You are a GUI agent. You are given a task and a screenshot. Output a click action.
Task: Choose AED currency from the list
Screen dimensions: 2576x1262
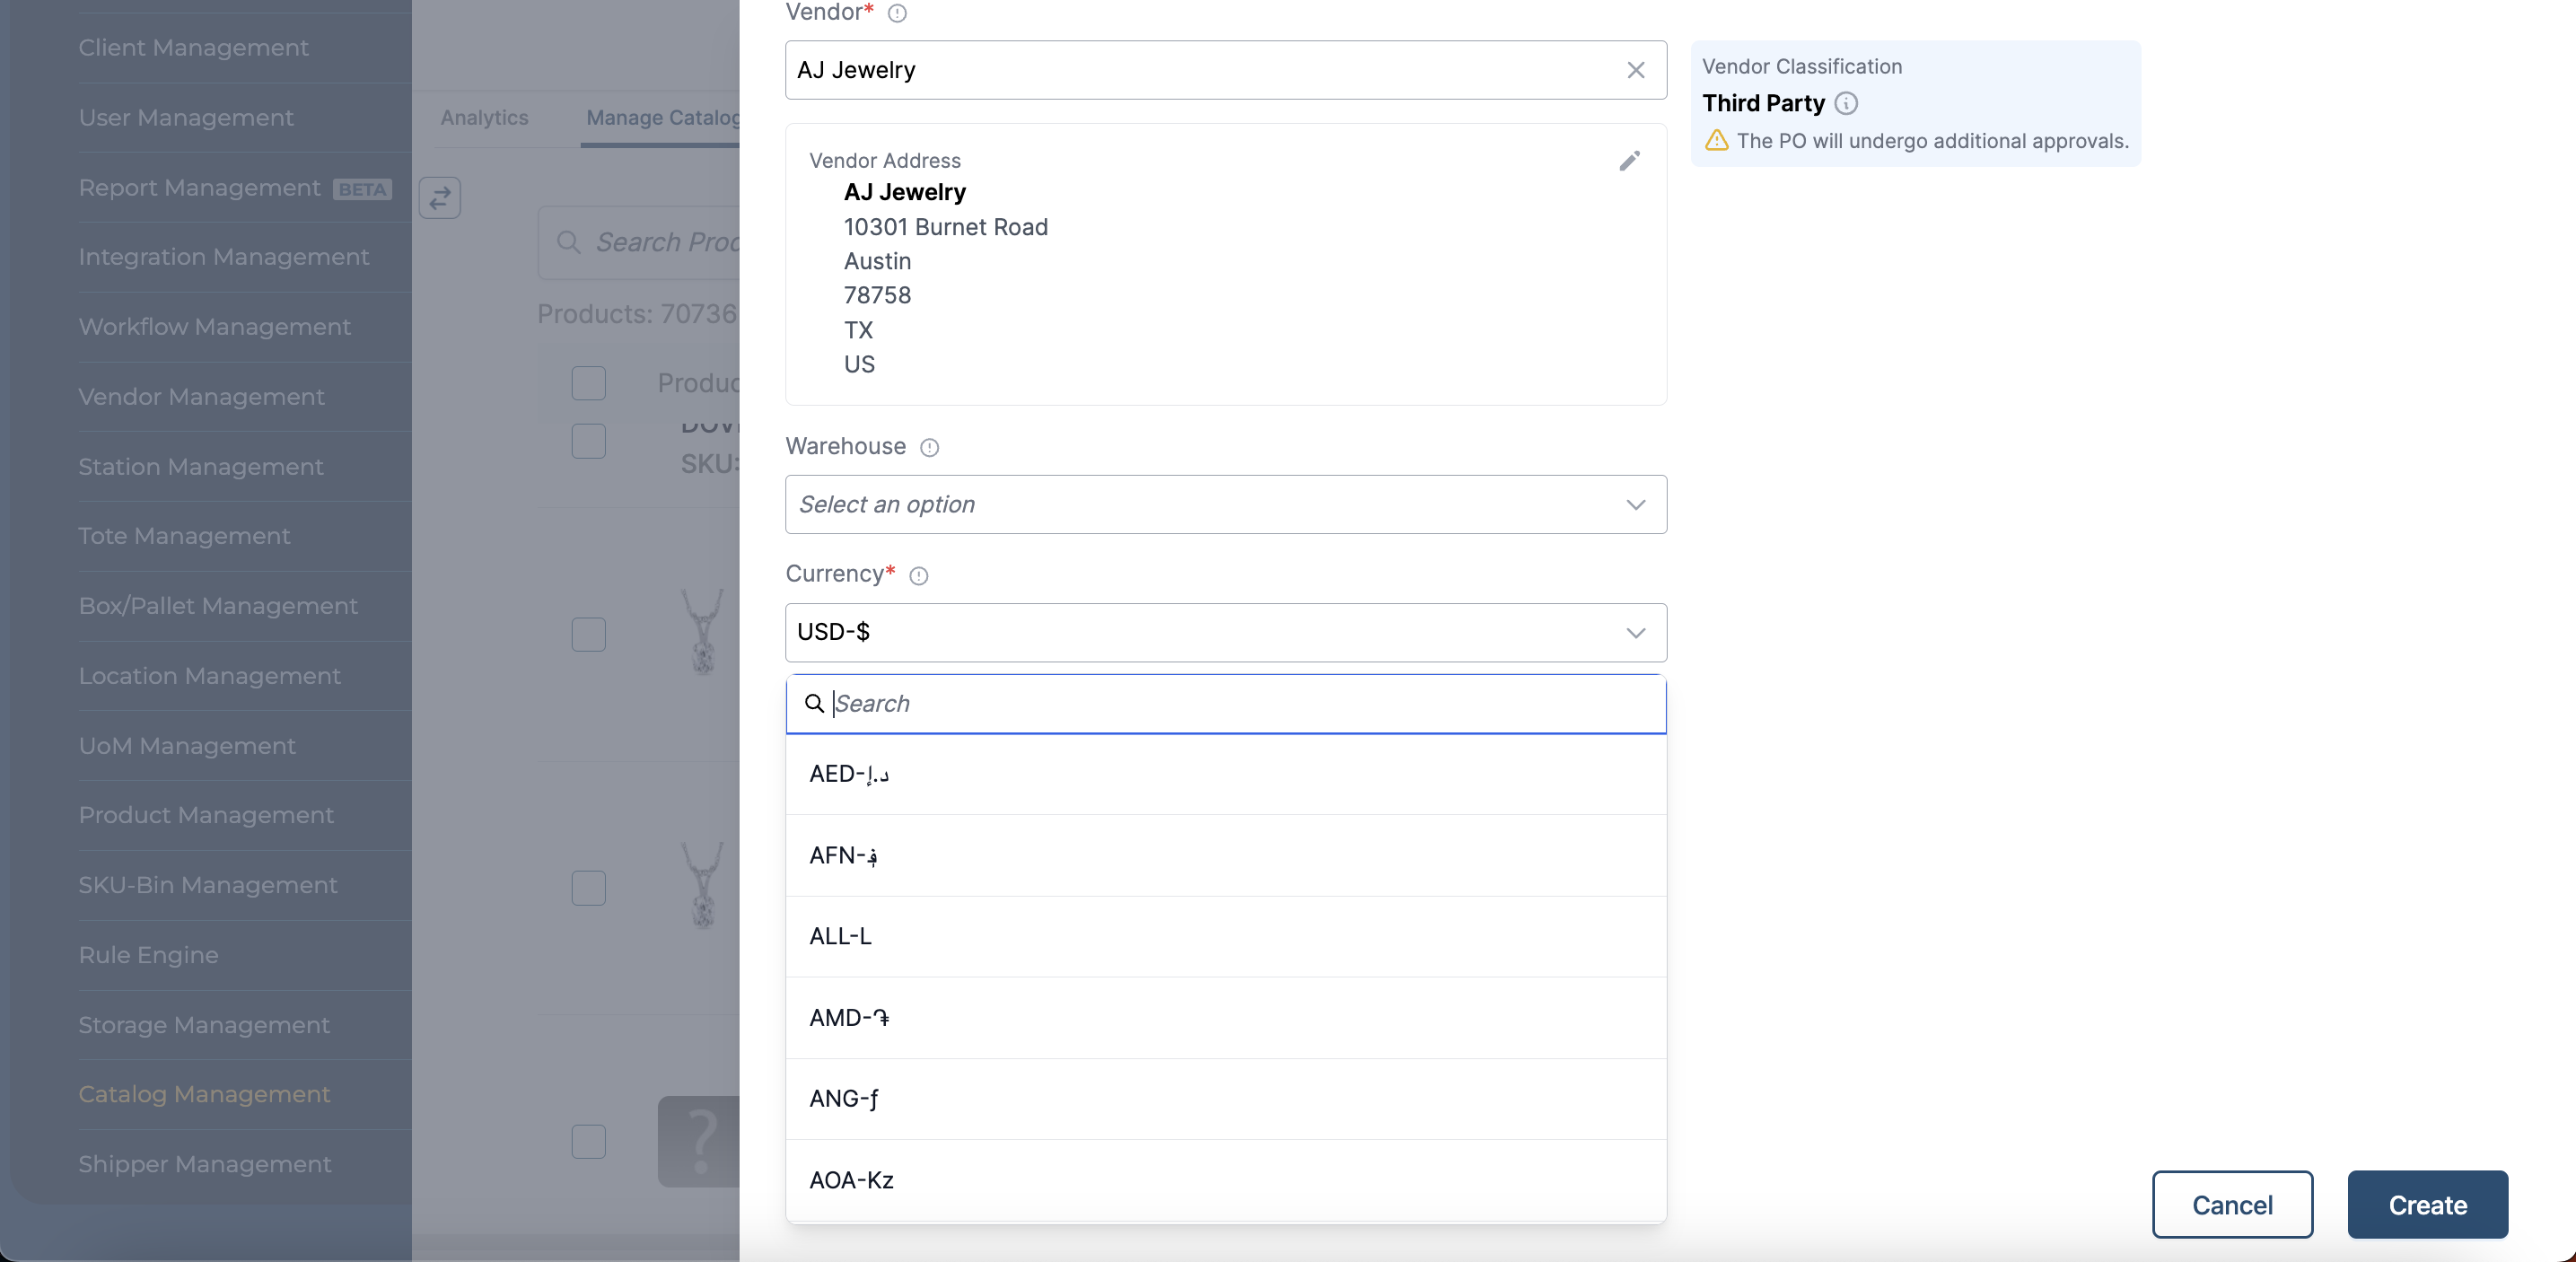coord(849,774)
